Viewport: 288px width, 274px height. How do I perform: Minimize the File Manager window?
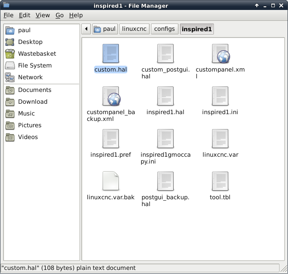(x=265, y=6)
